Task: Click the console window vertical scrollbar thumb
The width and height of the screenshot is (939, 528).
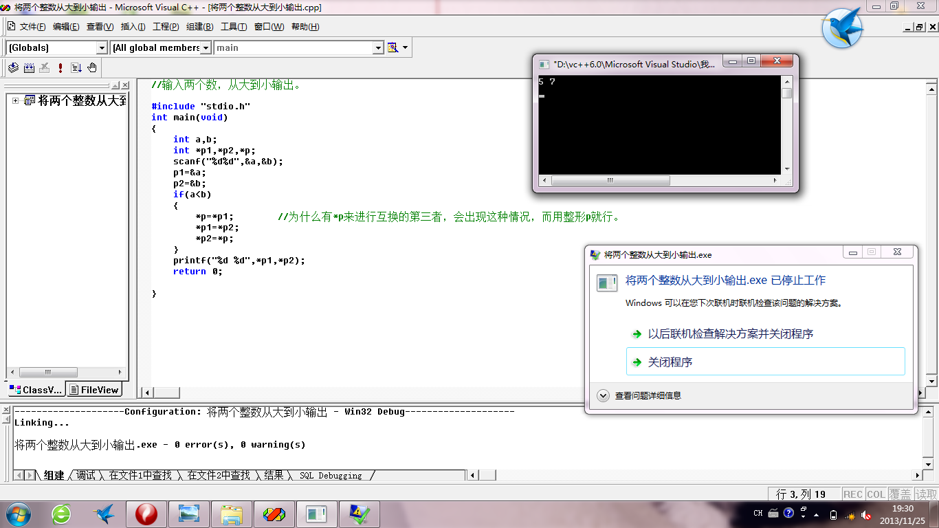Action: pos(786,93)
